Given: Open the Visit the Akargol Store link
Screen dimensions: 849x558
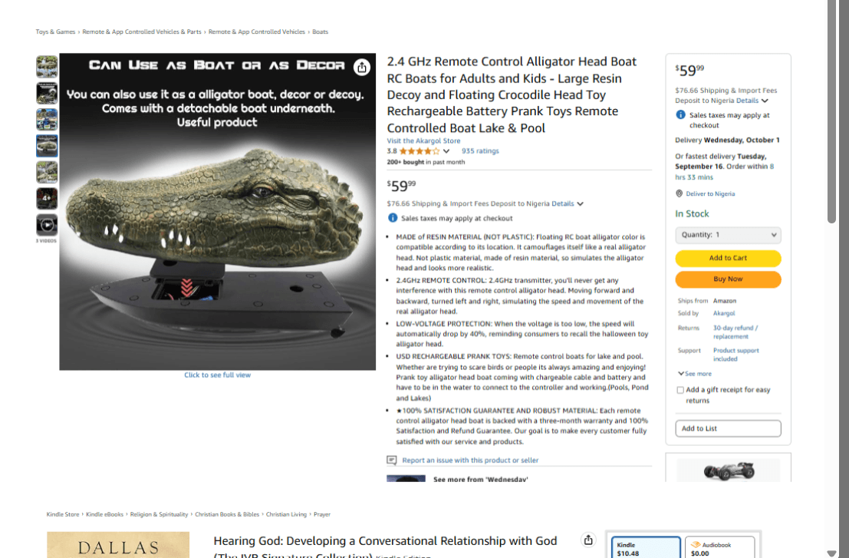Looking at the screenshot, I should pos(423,141).
